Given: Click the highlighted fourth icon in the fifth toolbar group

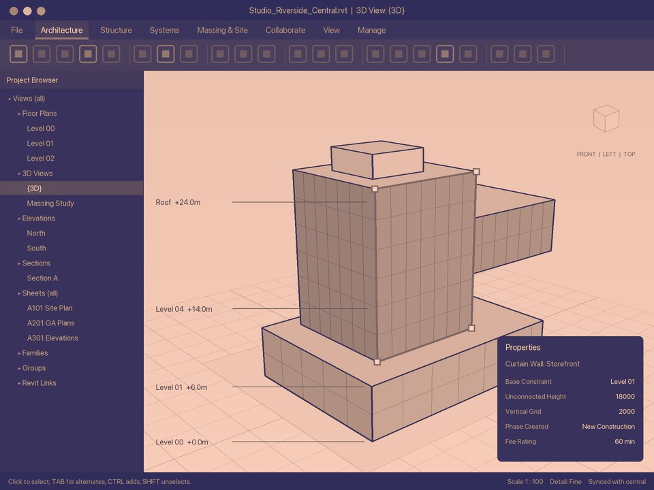Looking at the screenshot, I should (445, 54).
